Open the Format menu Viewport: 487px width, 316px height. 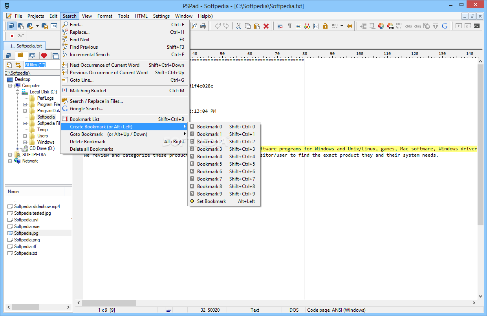105,16
